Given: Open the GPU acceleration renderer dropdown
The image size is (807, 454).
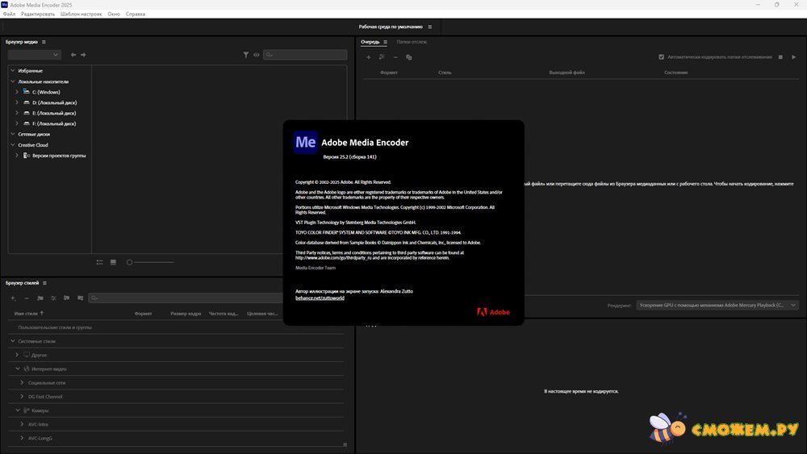Looking at the screenshot, I should point(717,305).
